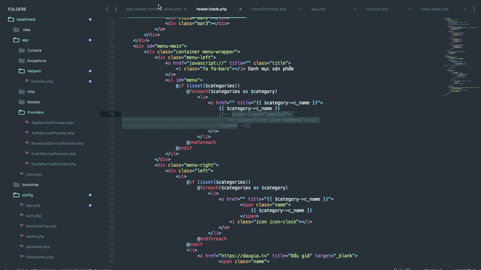Screen dimensions: 481x270
Task: Click the file icon next to AuthServiceProvider.php
Action: (27, 132)
